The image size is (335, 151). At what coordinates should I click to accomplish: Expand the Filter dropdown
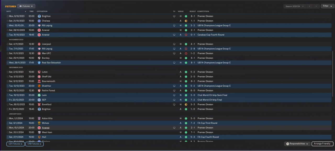[327, 6]
